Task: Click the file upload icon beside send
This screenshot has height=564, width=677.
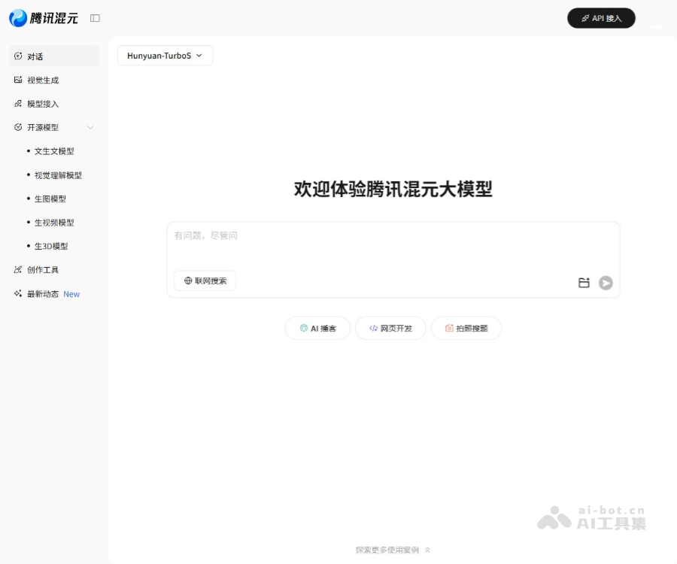Action: 584,283
